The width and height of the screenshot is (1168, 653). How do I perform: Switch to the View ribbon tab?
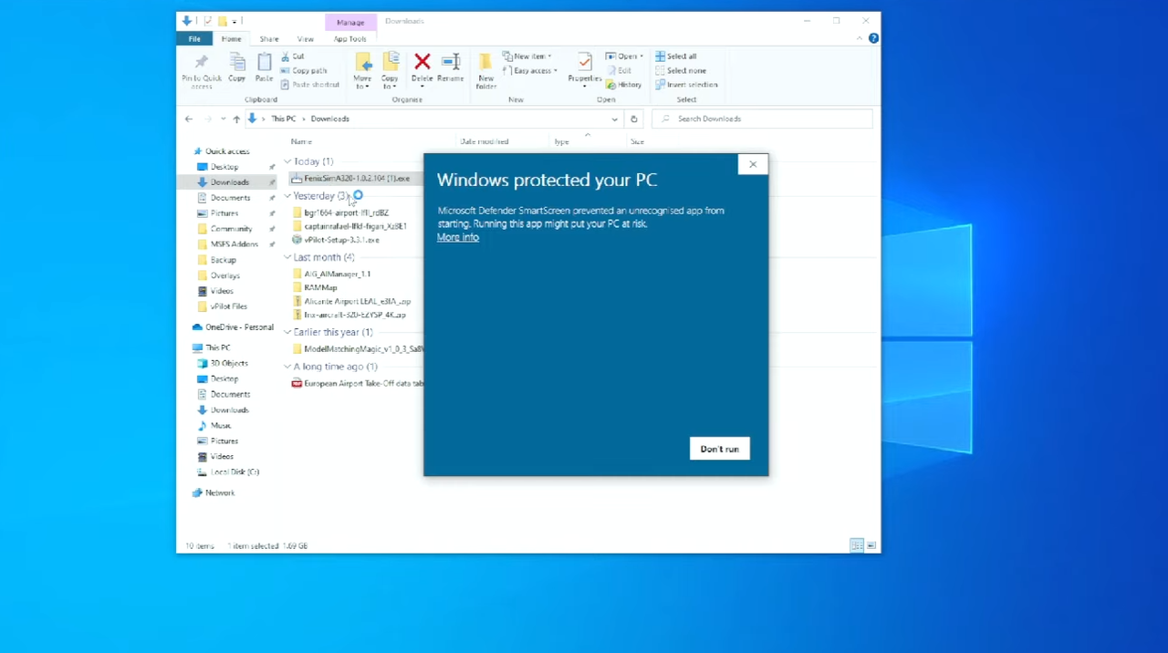click(x=305, y=39)
